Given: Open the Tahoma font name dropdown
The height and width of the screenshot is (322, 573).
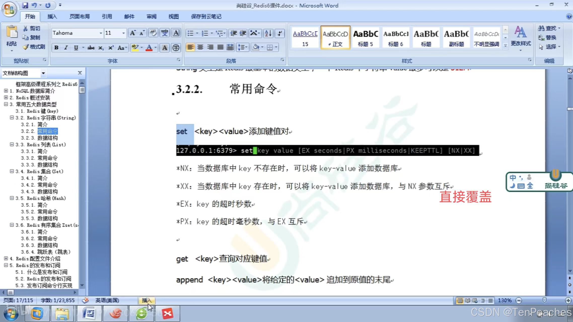Looking at the screenshot, I should tap(101, 33).
